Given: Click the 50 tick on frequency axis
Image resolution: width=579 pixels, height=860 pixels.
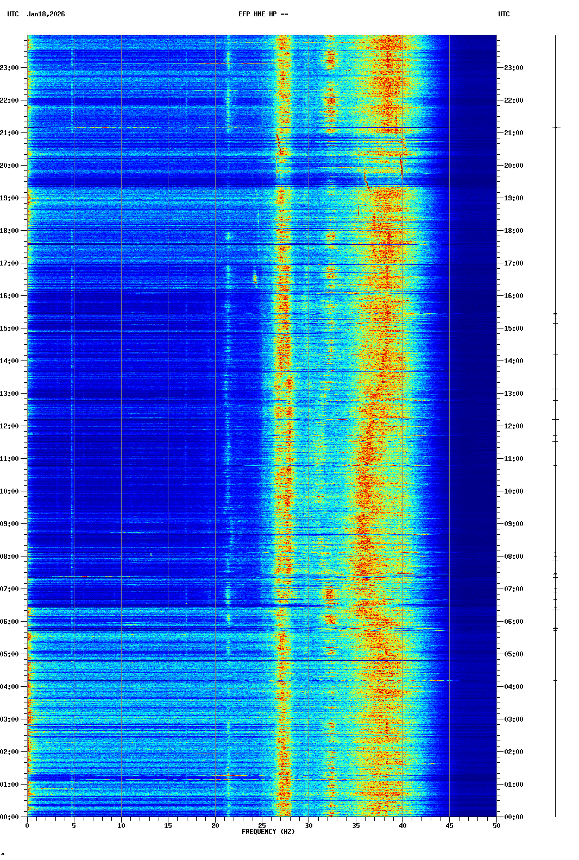Looking at the screenshot, I should pyautogui.click(x=496, y=825).
